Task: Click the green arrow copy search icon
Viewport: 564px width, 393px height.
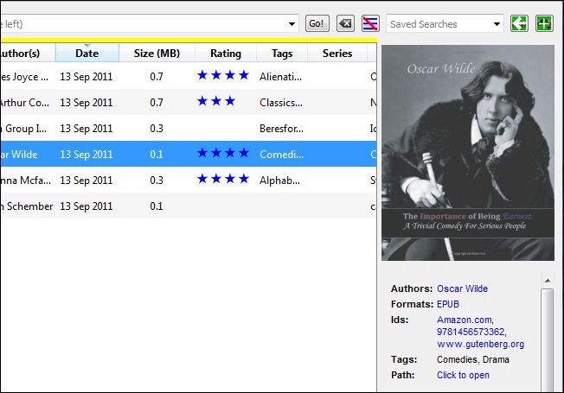Action: pos(519,23)
